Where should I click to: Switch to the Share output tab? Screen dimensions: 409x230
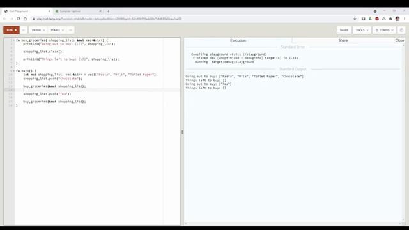click(343, 40)
